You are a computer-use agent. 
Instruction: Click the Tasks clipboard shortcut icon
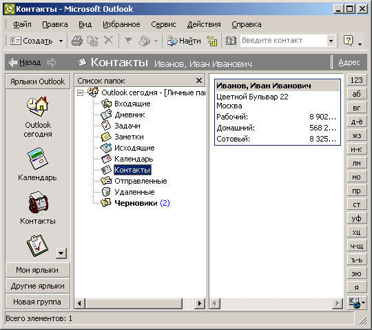(37, 246)
